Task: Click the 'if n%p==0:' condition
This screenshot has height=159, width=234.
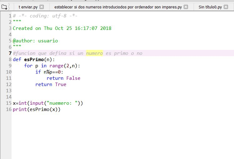Action: [49, 72]
